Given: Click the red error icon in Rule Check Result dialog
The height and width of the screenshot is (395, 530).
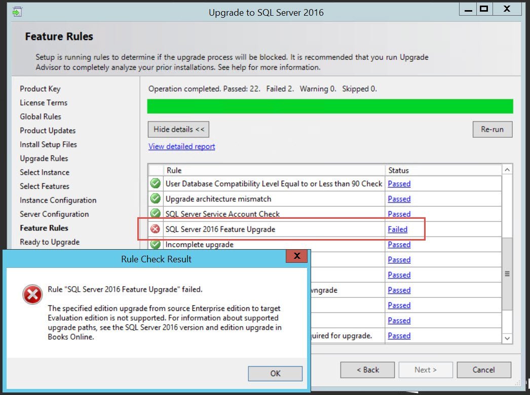Looking at the screenshot, I should click(x=32, y=294).
